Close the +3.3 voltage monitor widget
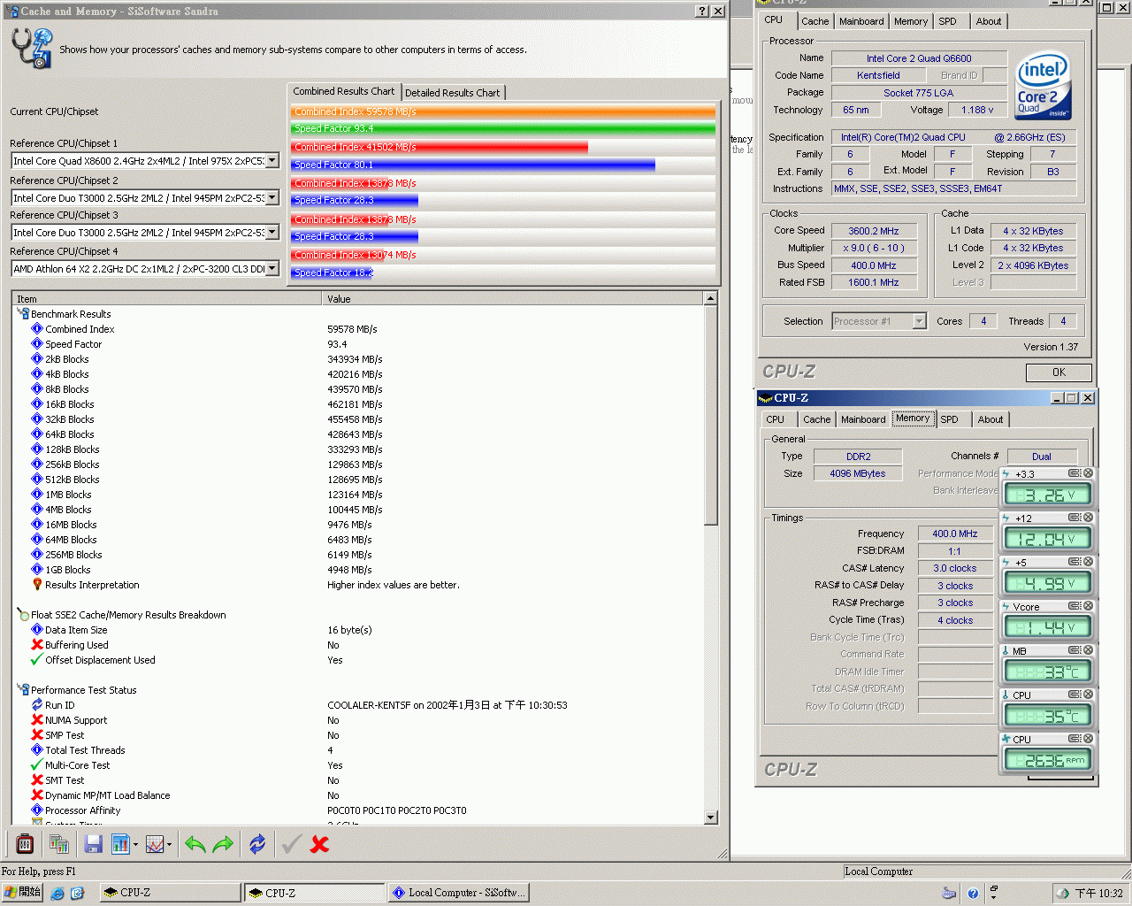 tap(1089, 473)
